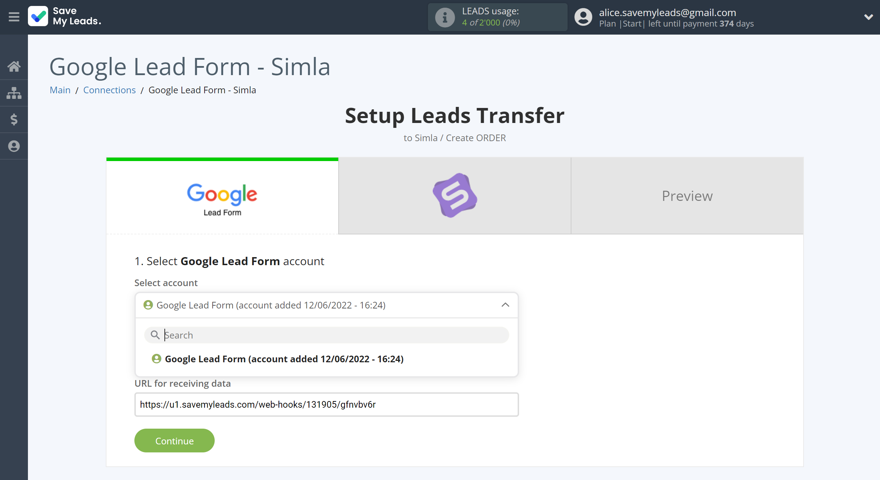Click the Simla purple logo icon
Viewport: 880px width, 480px height.
(454, 195)
